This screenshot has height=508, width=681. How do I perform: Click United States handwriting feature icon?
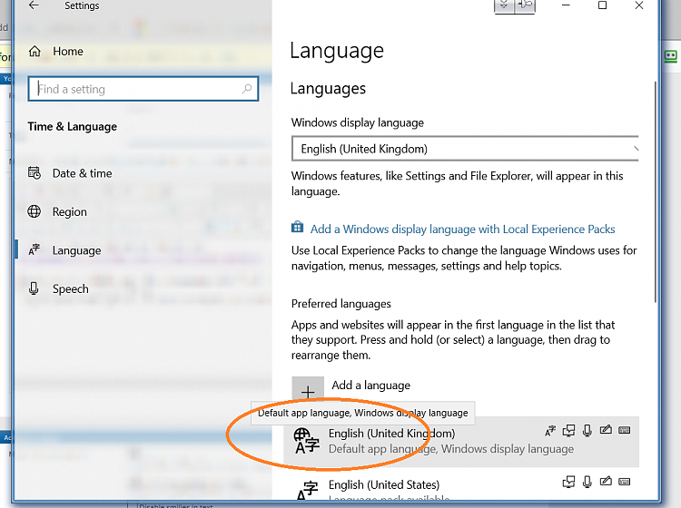[606, 481]
